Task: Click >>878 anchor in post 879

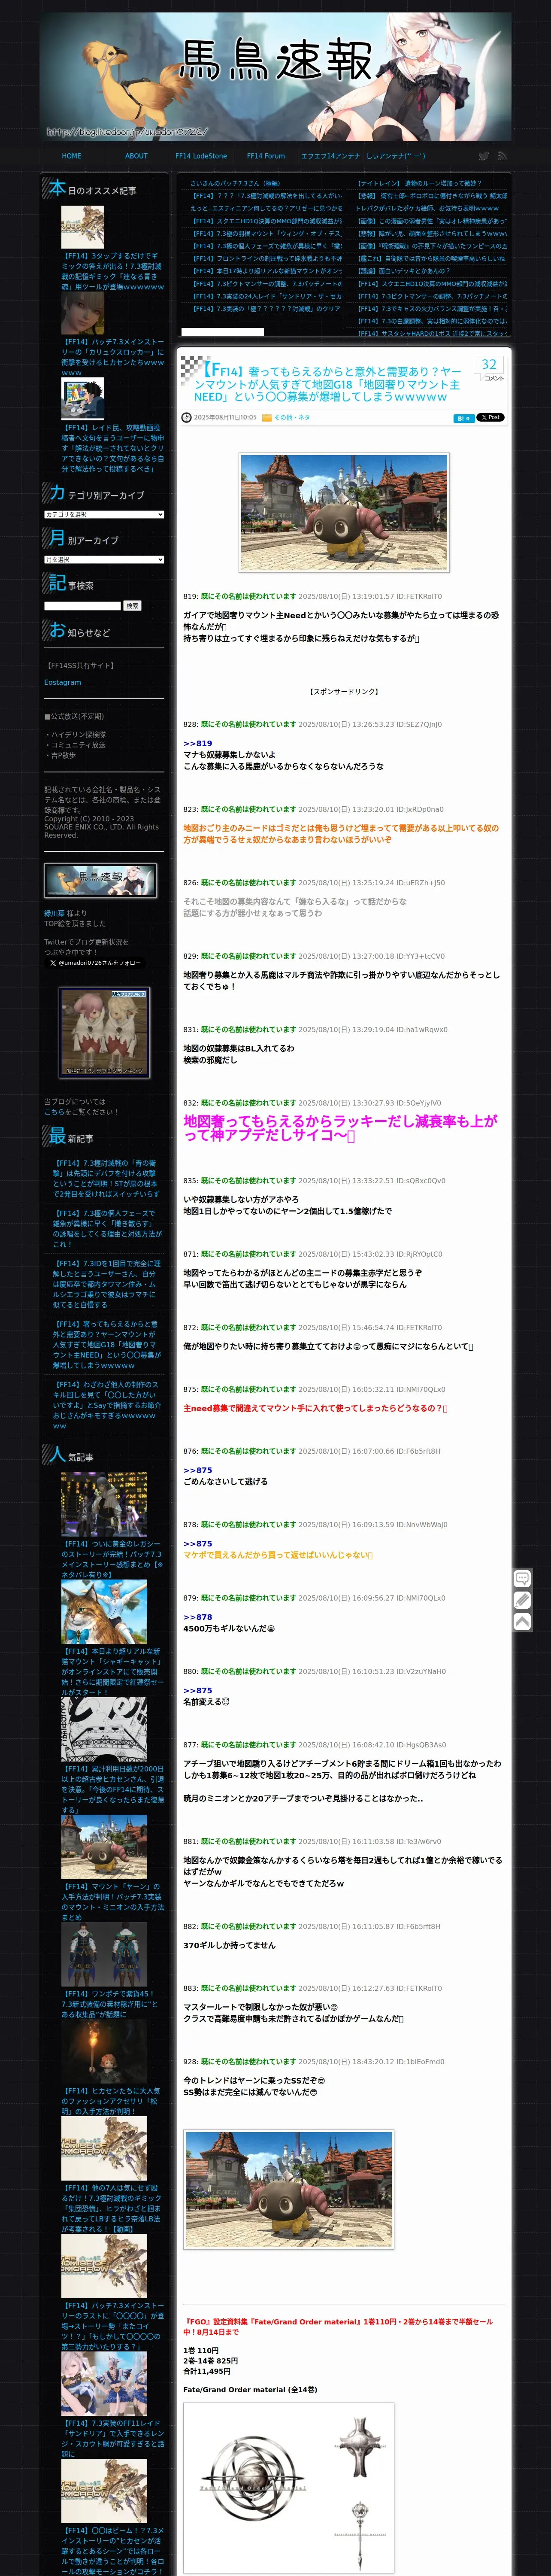Action: click(198, 1617)
